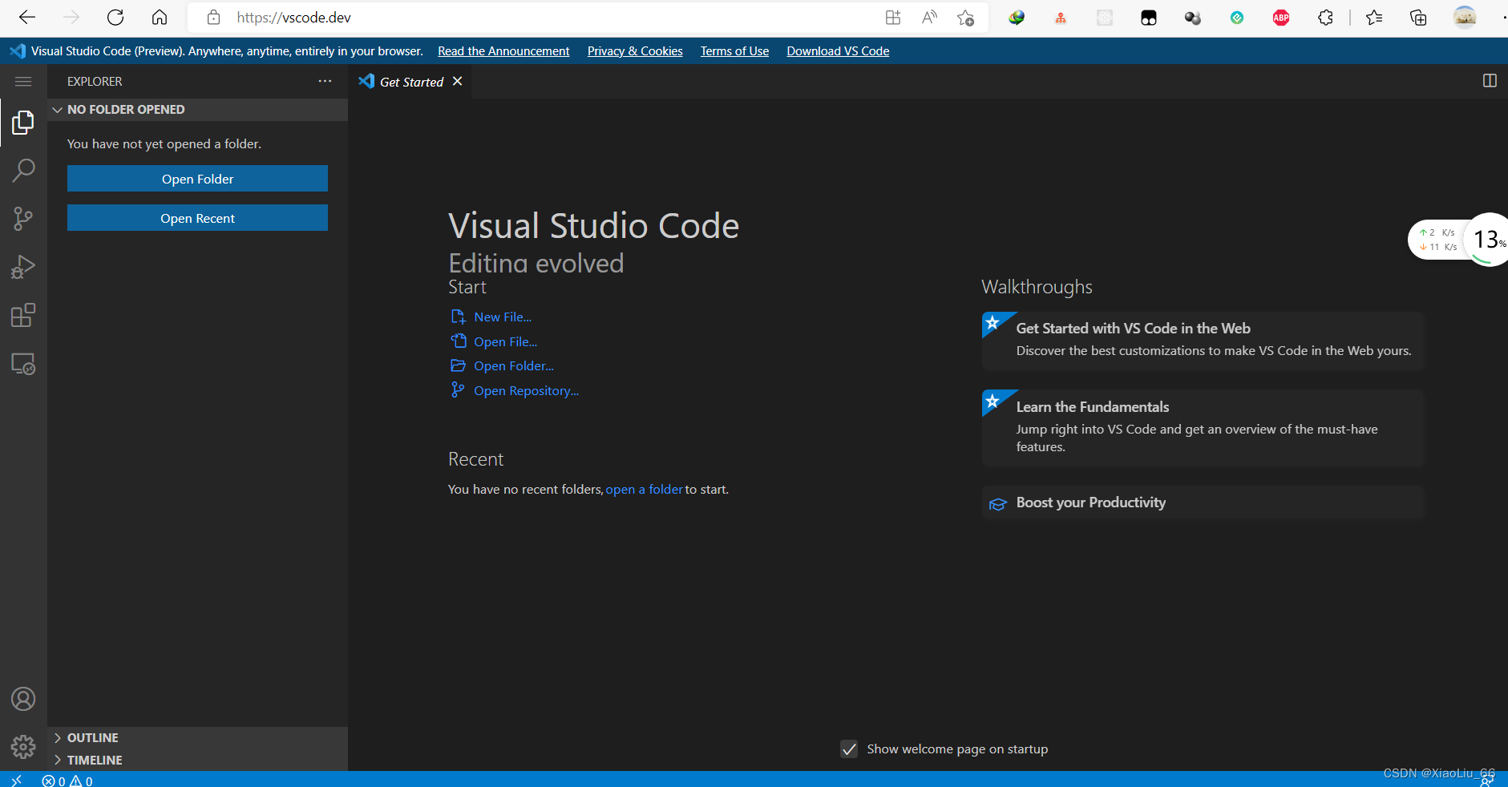Select the Source Control icon
Screen dimensions: 1508x787
23,218
